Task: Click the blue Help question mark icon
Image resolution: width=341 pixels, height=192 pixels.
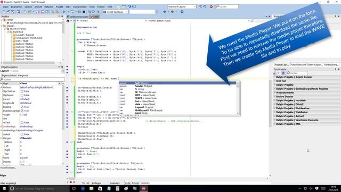Action: click(182, 12)
